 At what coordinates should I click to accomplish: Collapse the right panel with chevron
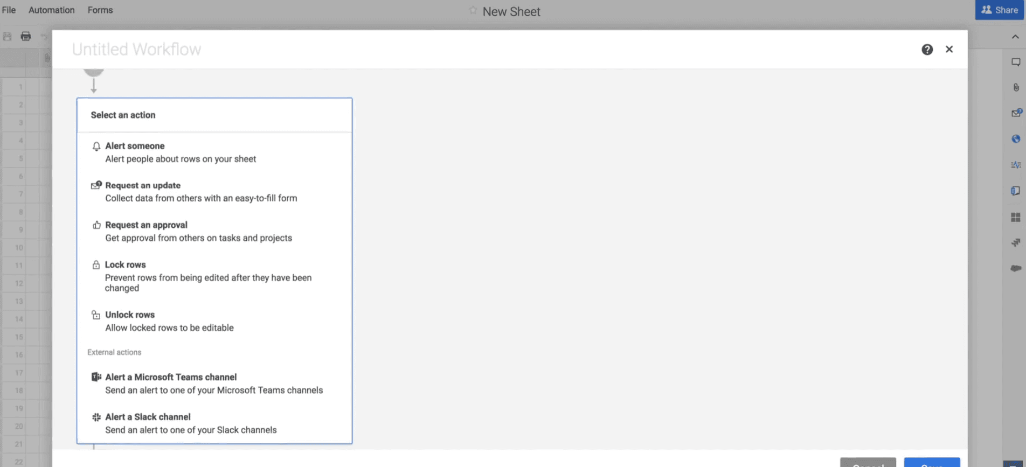coord(1015,37)
